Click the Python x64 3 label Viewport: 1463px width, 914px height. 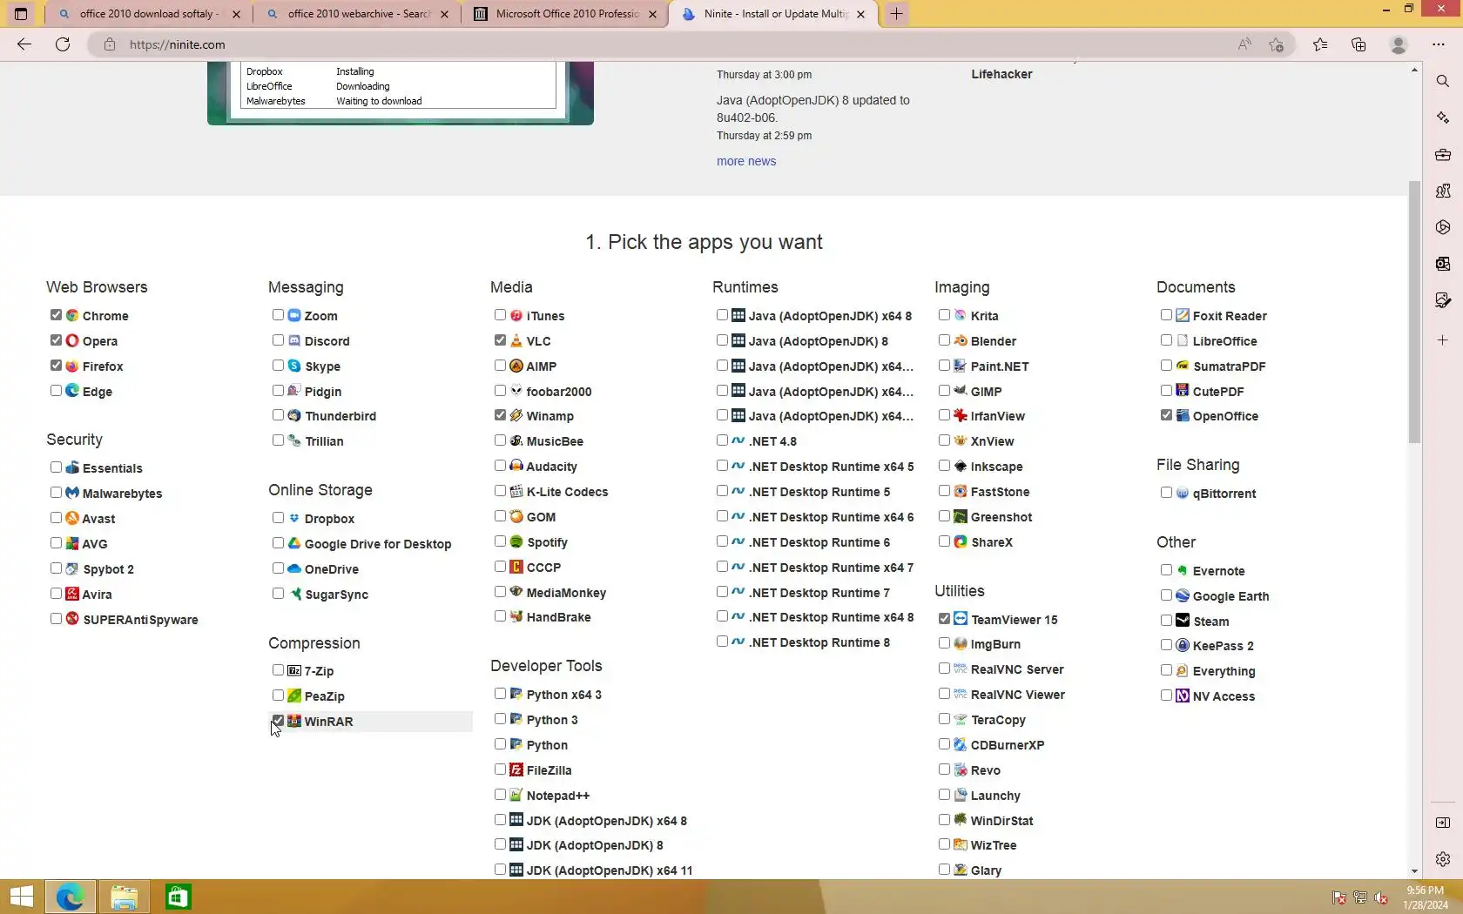(x=564, y=695)
